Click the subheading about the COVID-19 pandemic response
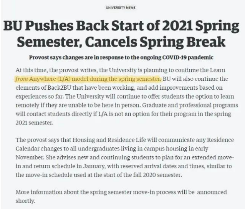 [x=121, y=58]
